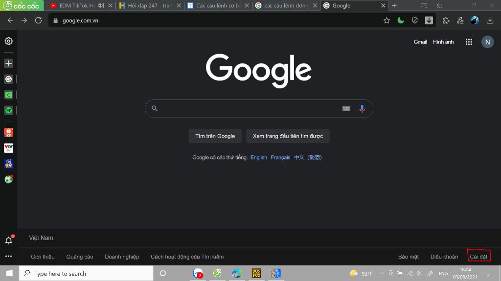This screenshot has width=501, height=281.
Task: Open Zalo from the taskbar
Action: coord(198,273)
